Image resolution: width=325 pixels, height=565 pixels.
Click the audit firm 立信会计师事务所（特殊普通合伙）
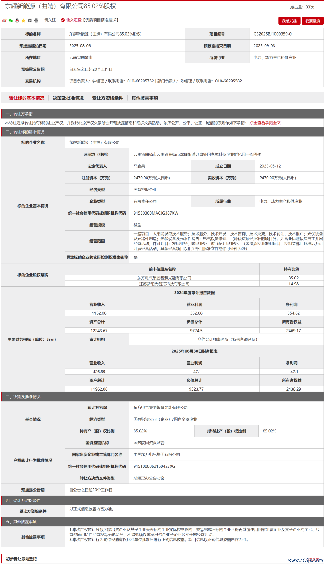227,339
